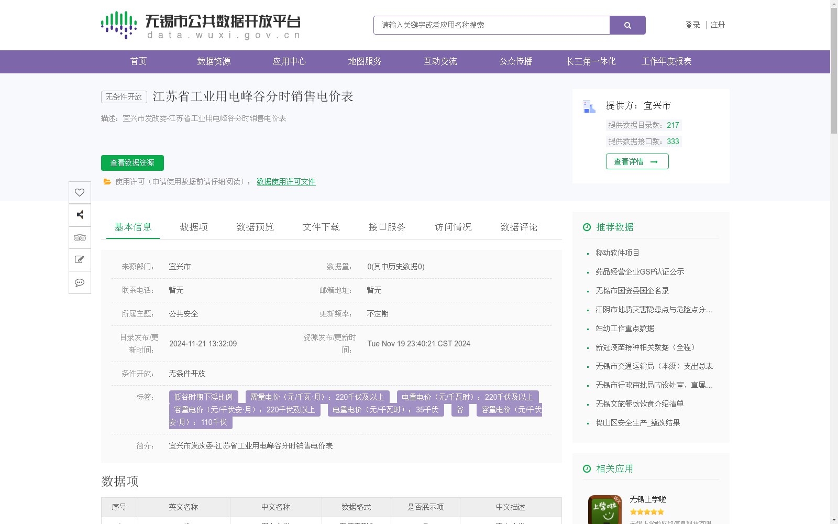Open recommended item 新冠疫苗接种相关数据（全程）

point(647,347)
